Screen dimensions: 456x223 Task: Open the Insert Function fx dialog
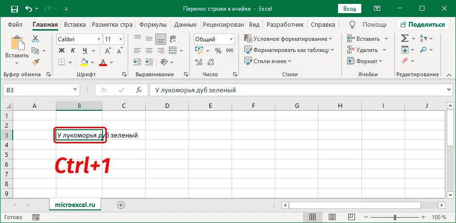click(139, 90)
